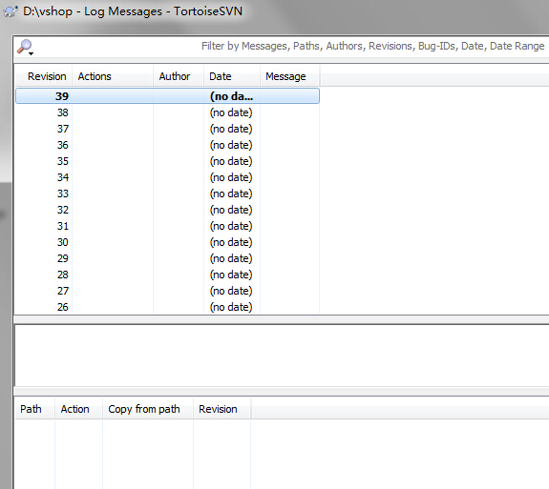Open the magnifier filter options dropdown
This screenshot has height=489, width=549.
click(x=26, y=48)
